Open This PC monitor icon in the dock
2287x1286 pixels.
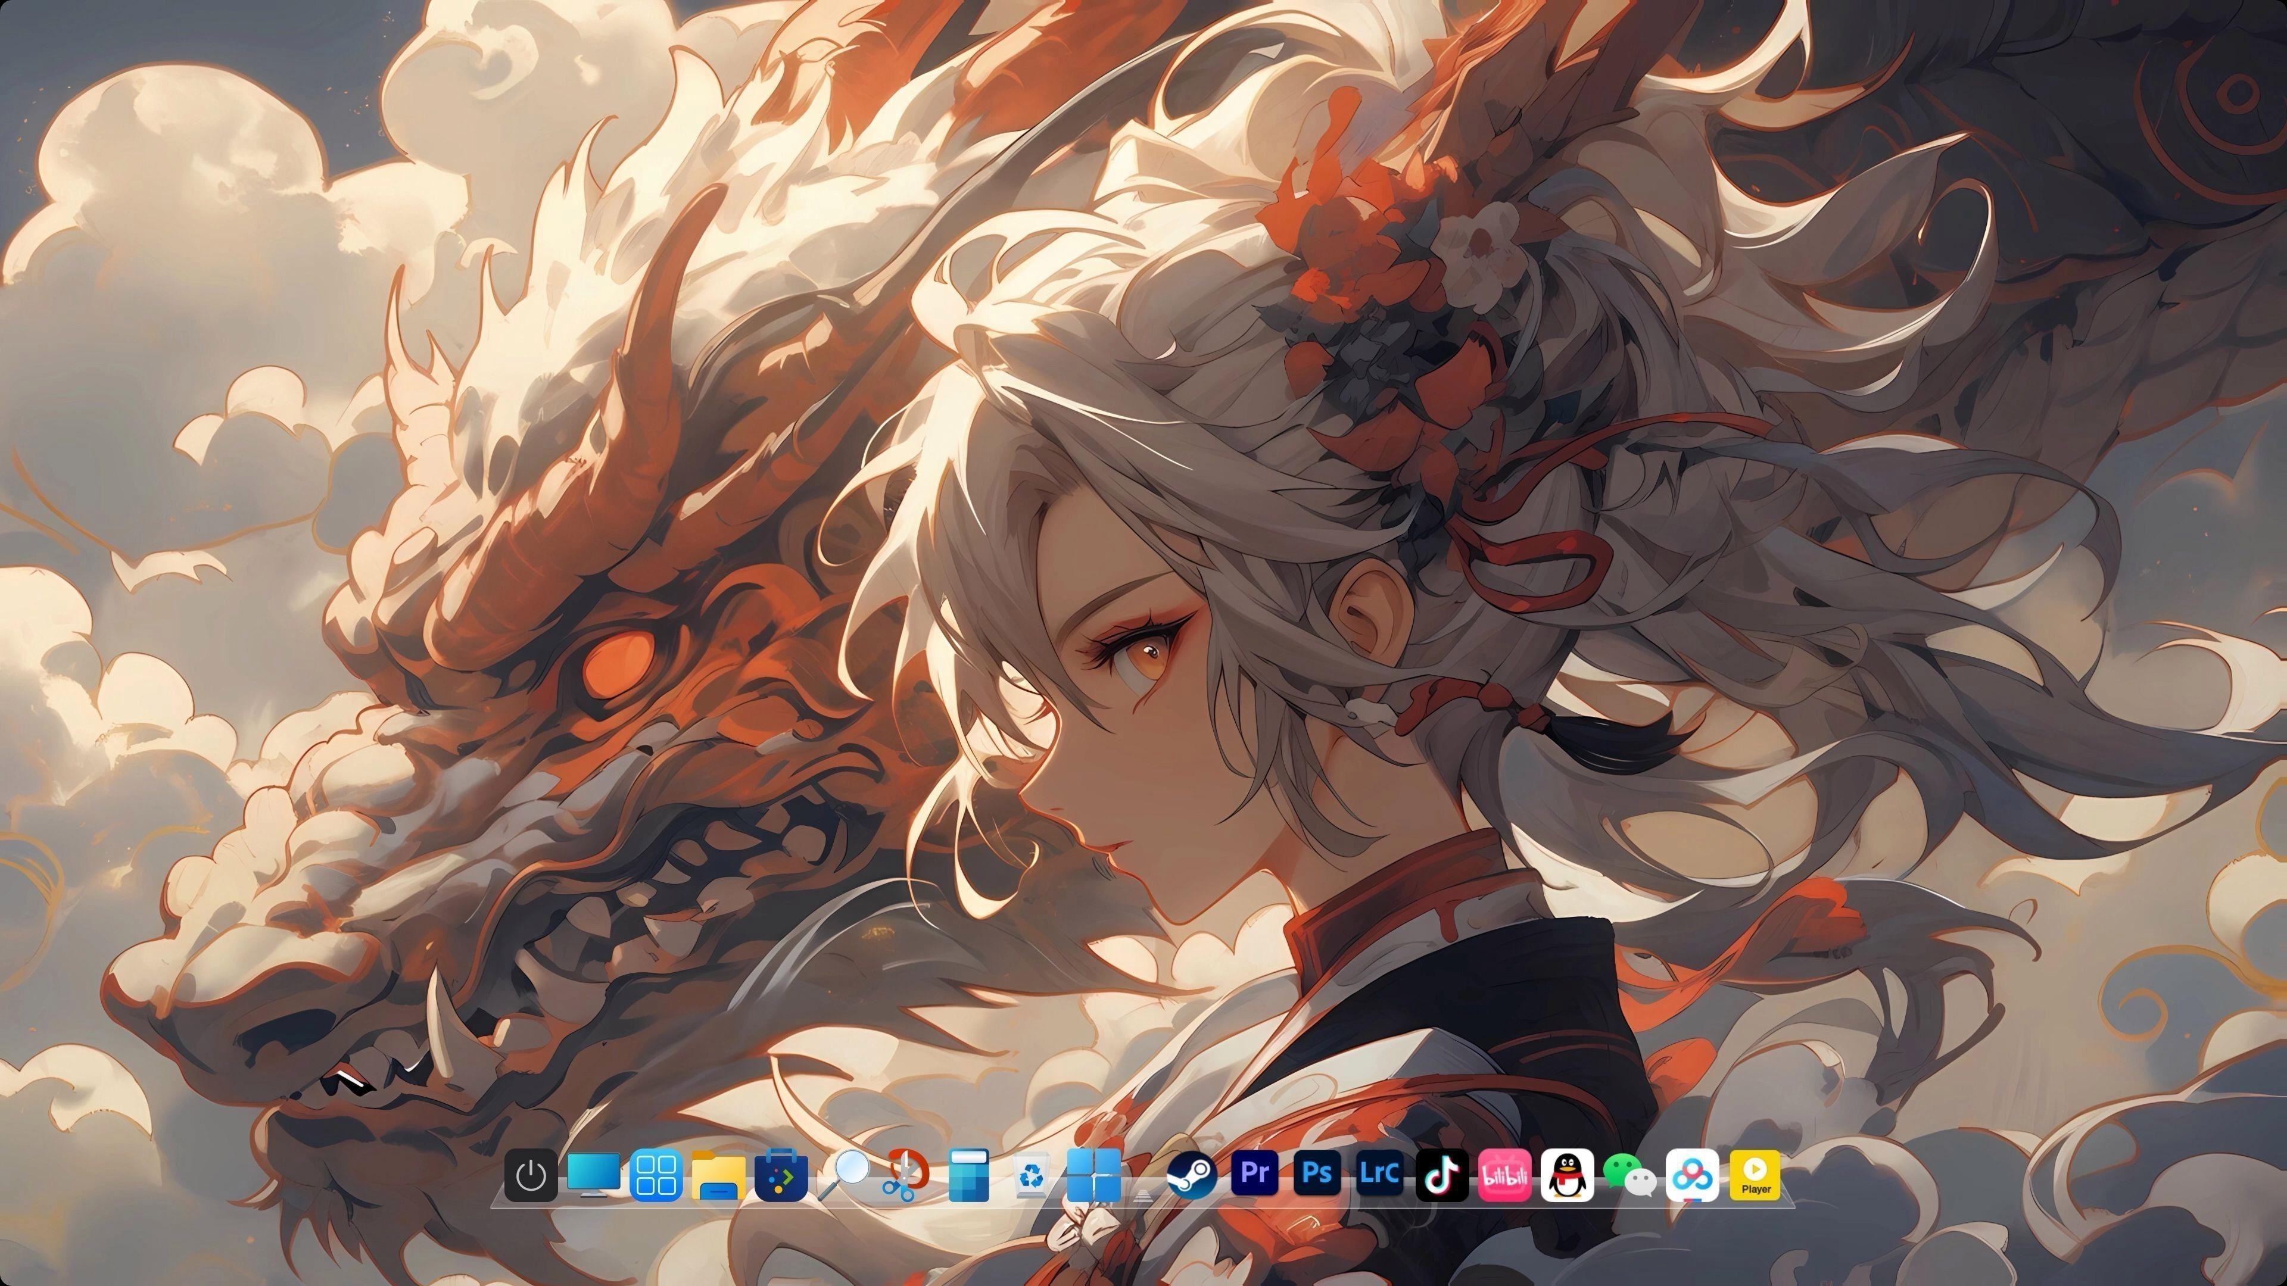(x=593, y=1175)
